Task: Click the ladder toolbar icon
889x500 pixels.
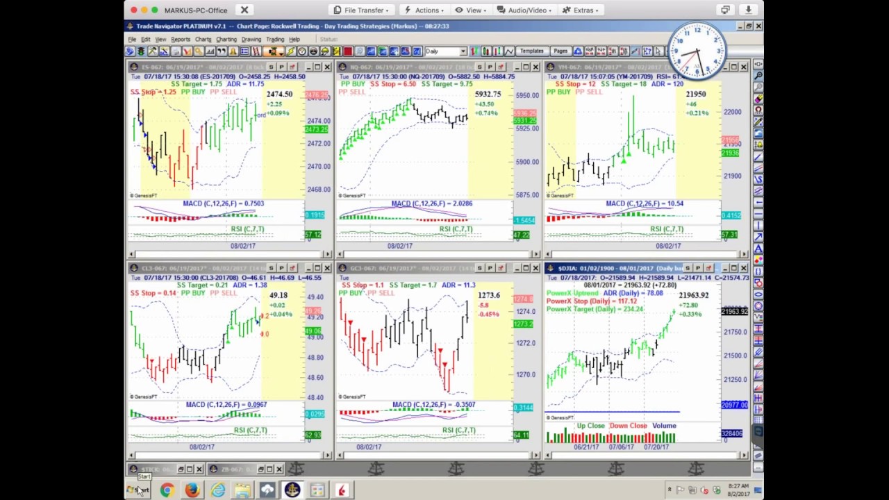Action: [256, 51]
